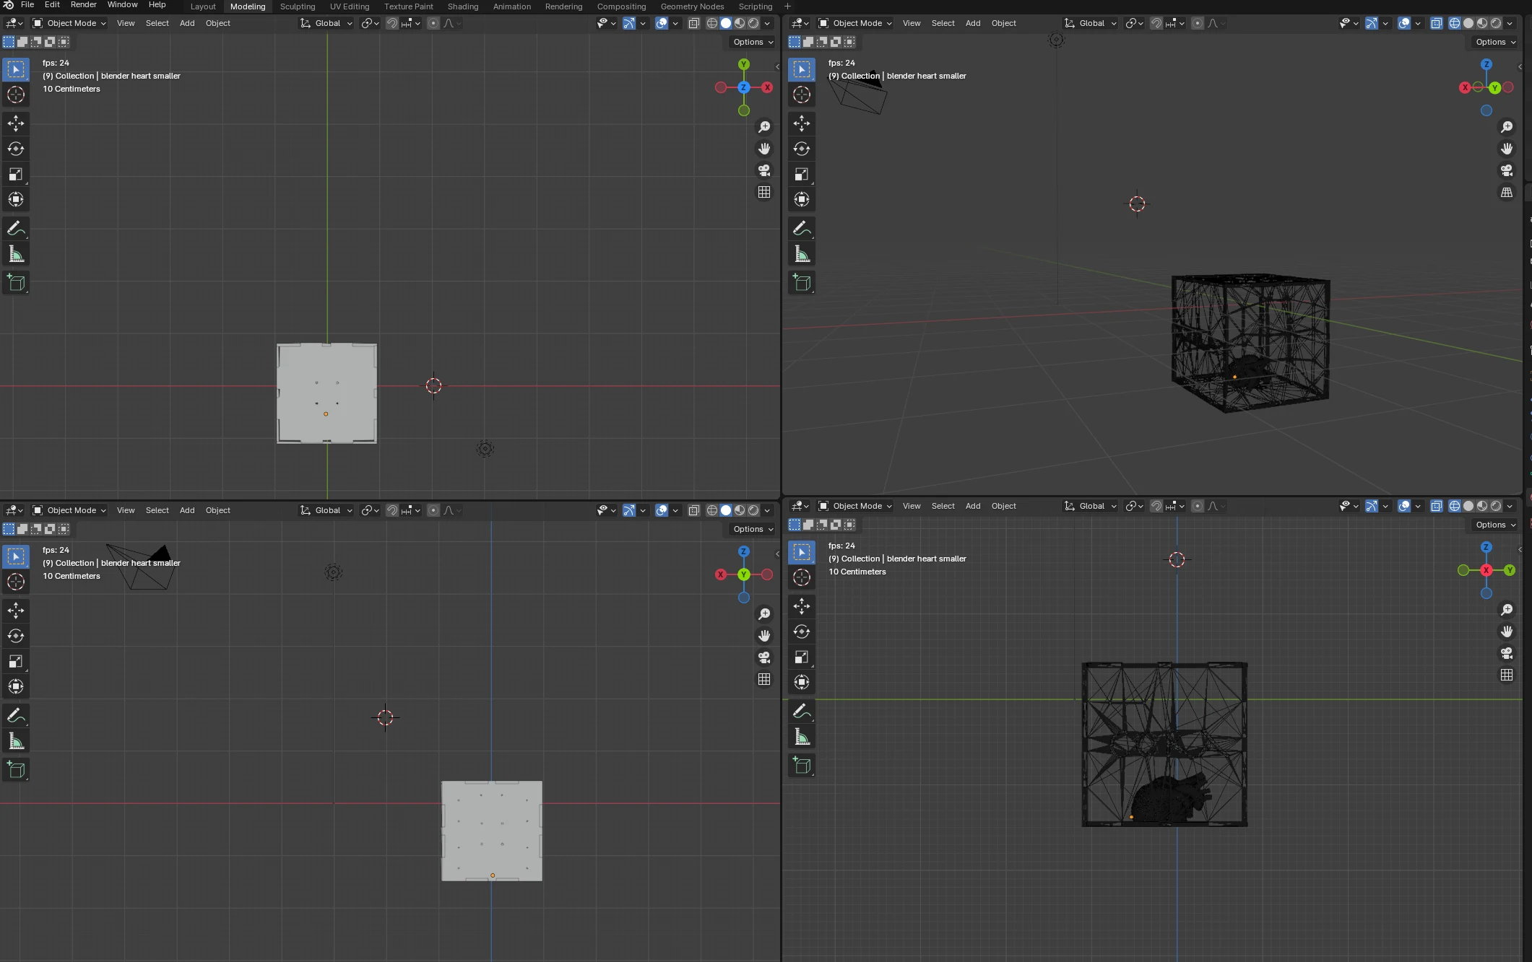Screen dimensions: 1532x962
Task: Switch perspective/orthographic grid in top-left viewport
Action: 764,192
